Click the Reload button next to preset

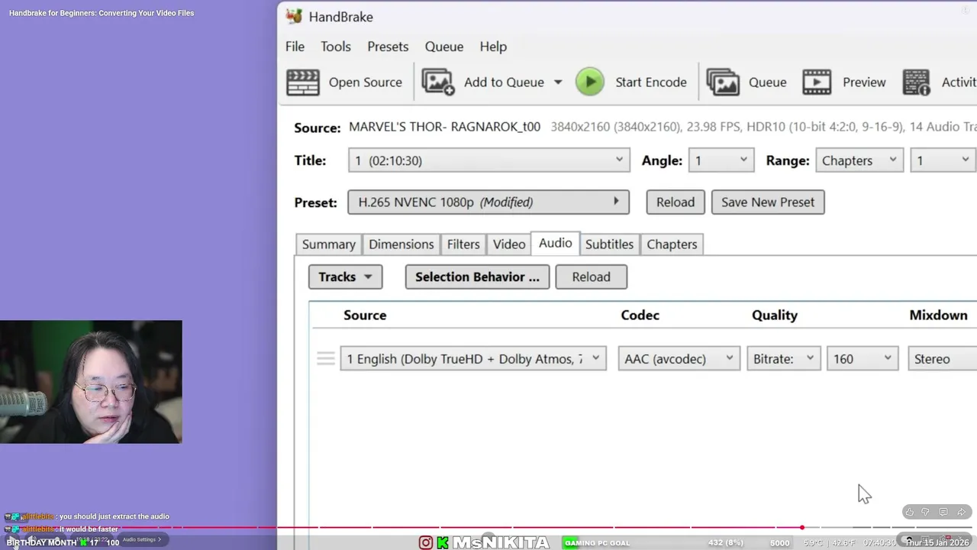676,202
